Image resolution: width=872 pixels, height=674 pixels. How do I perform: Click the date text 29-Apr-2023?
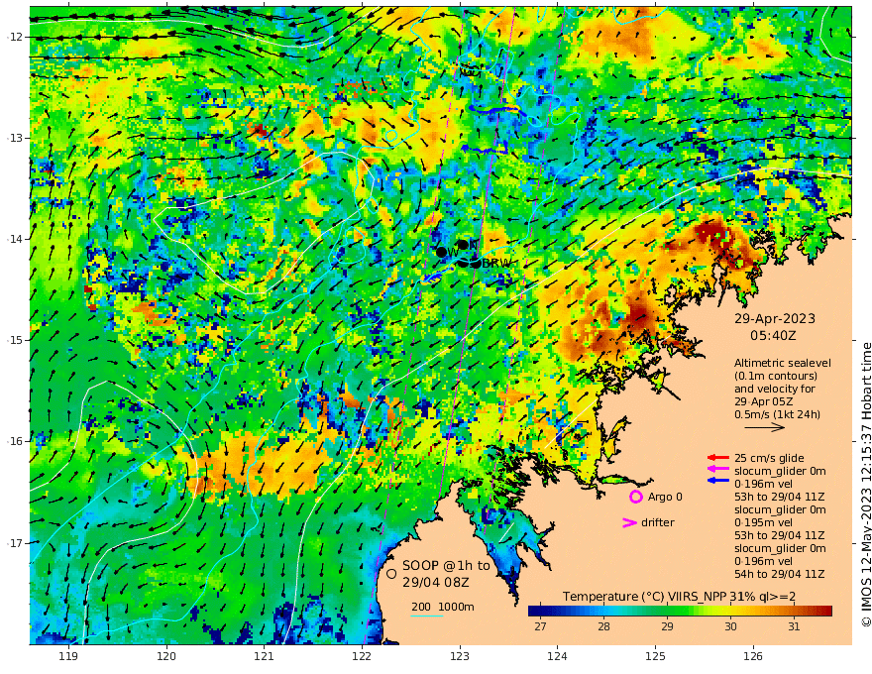click(775, 319)
